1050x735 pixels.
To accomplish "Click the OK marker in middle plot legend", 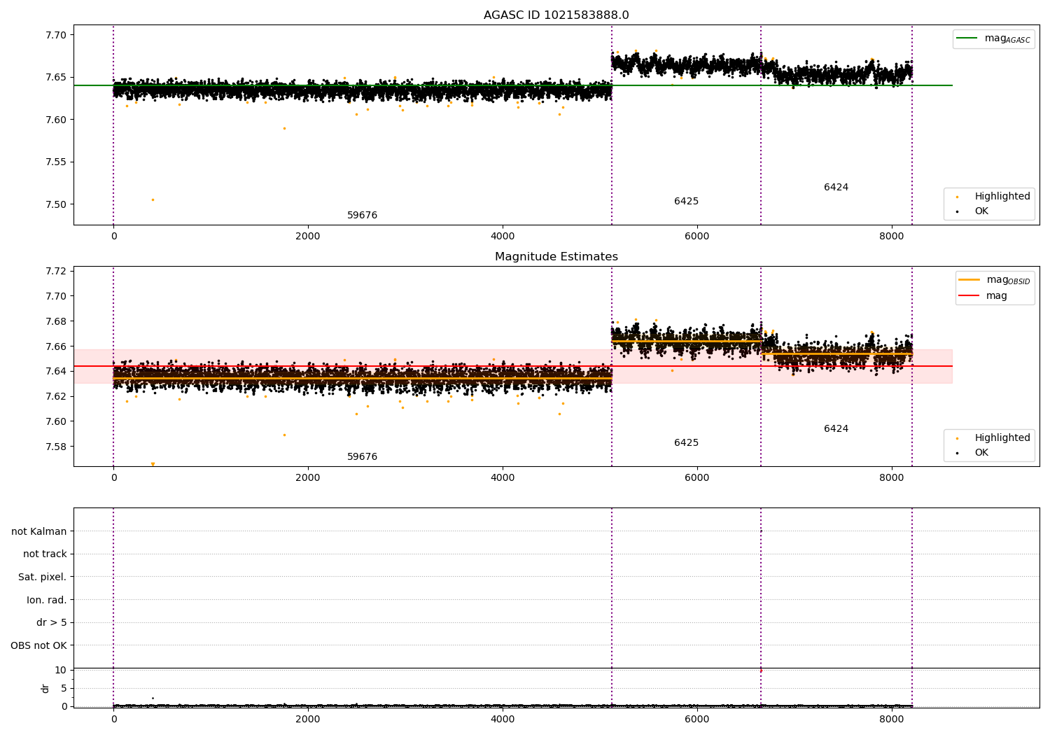I will [x=957, y=453].
